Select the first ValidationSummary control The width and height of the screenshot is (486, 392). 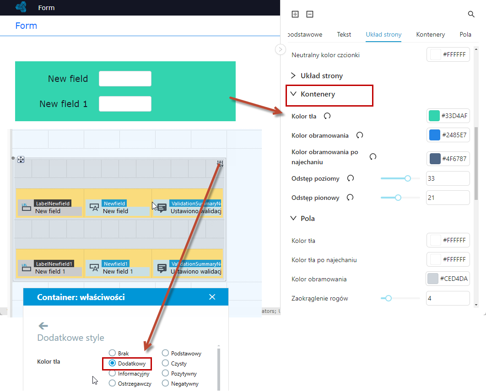(188, 207)
